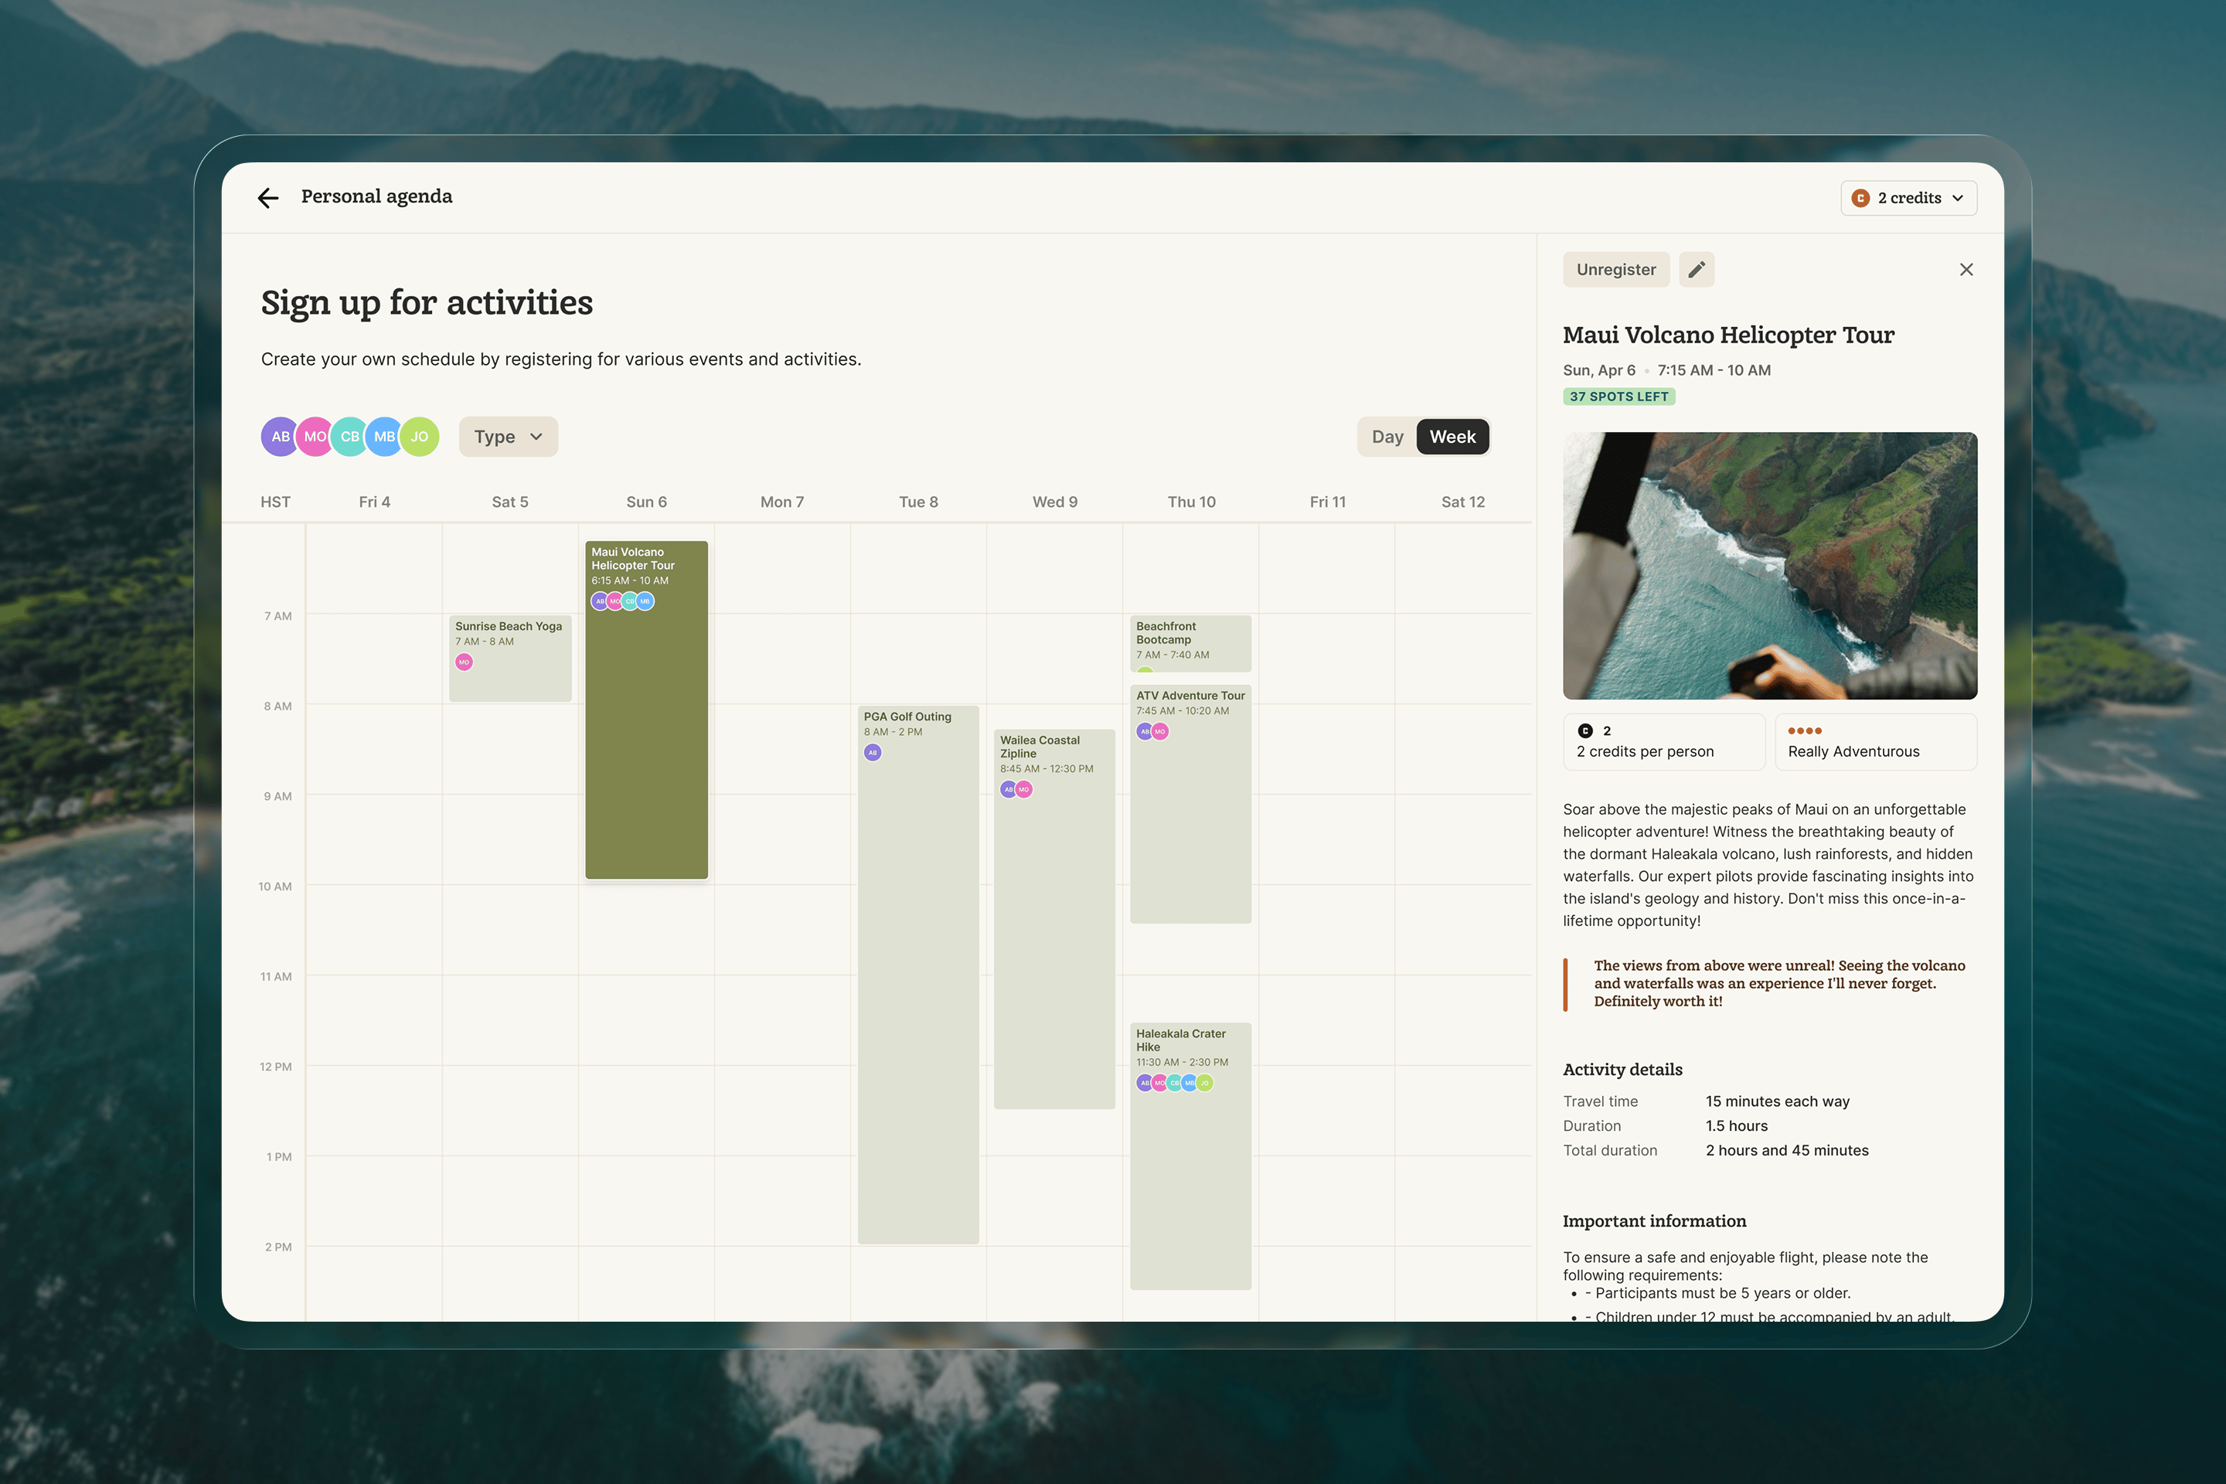Screen dimensions: 2226x1484
Task: Click the AB avatar on the PGA Golf Outing event
Action: point(872,751)
